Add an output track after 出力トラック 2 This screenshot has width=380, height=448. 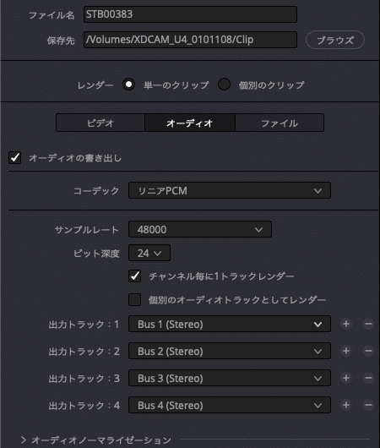click(346, 351)
